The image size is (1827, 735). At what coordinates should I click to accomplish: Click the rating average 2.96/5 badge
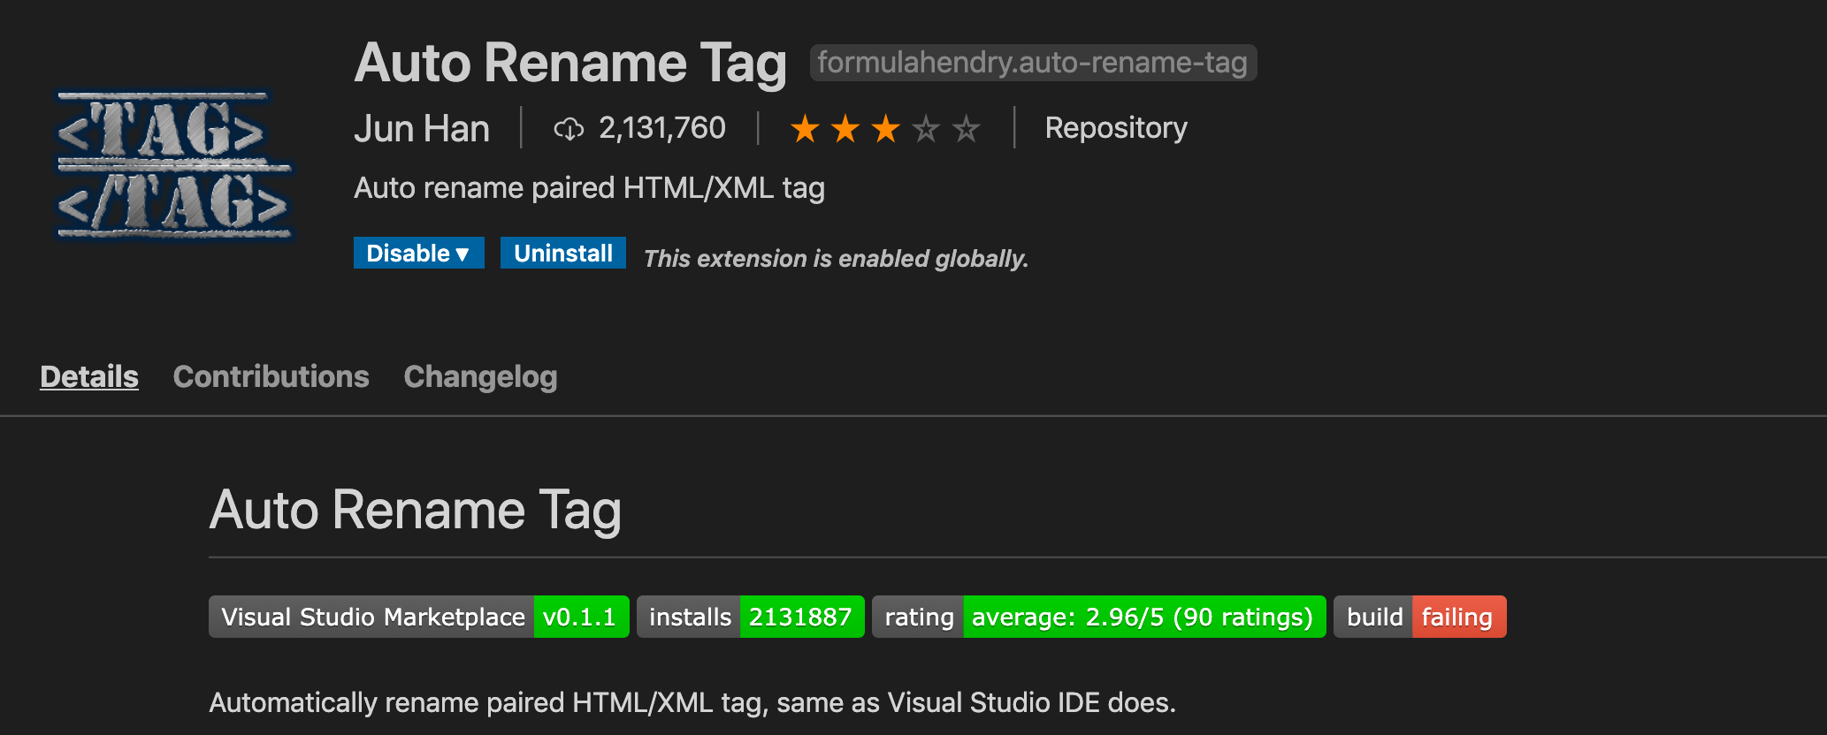click(1099, 617)
